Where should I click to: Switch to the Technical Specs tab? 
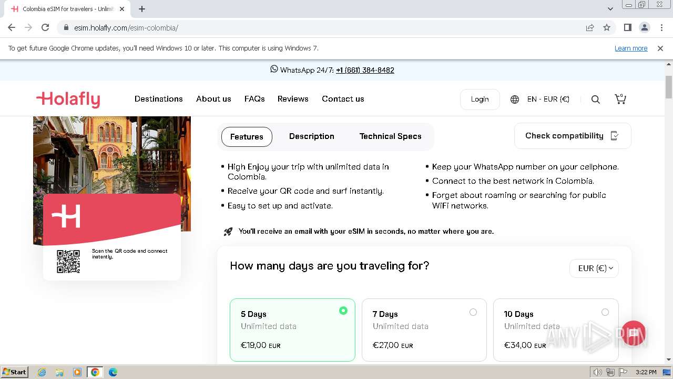click(391, 136)
